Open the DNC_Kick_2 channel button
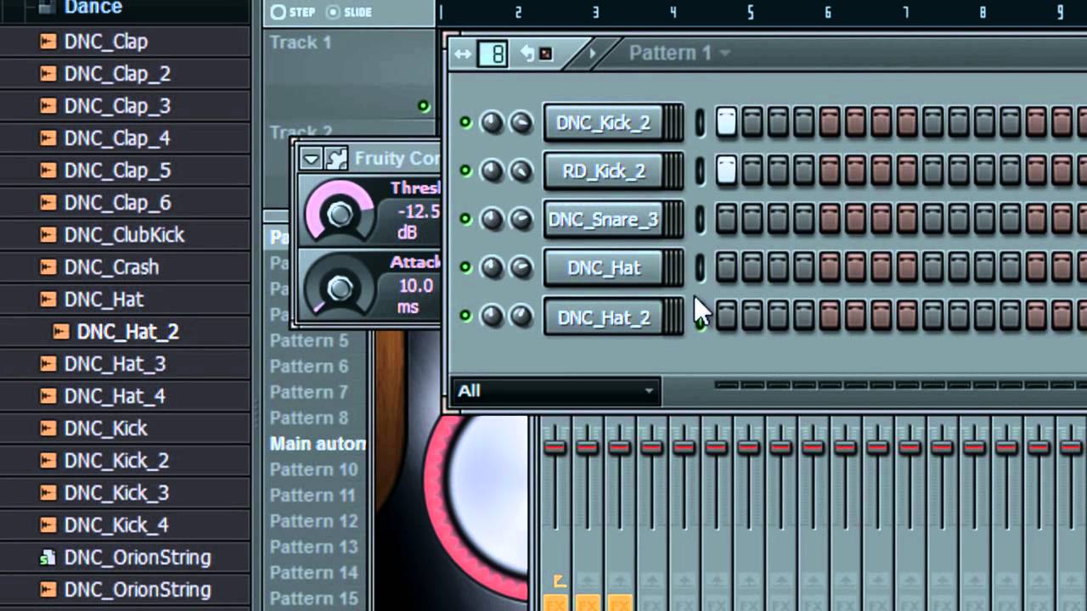Screen dimensions: 1087x611 click(613, 123)
